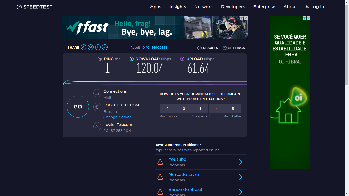Click the Upload arrow icon

point(182,59)
